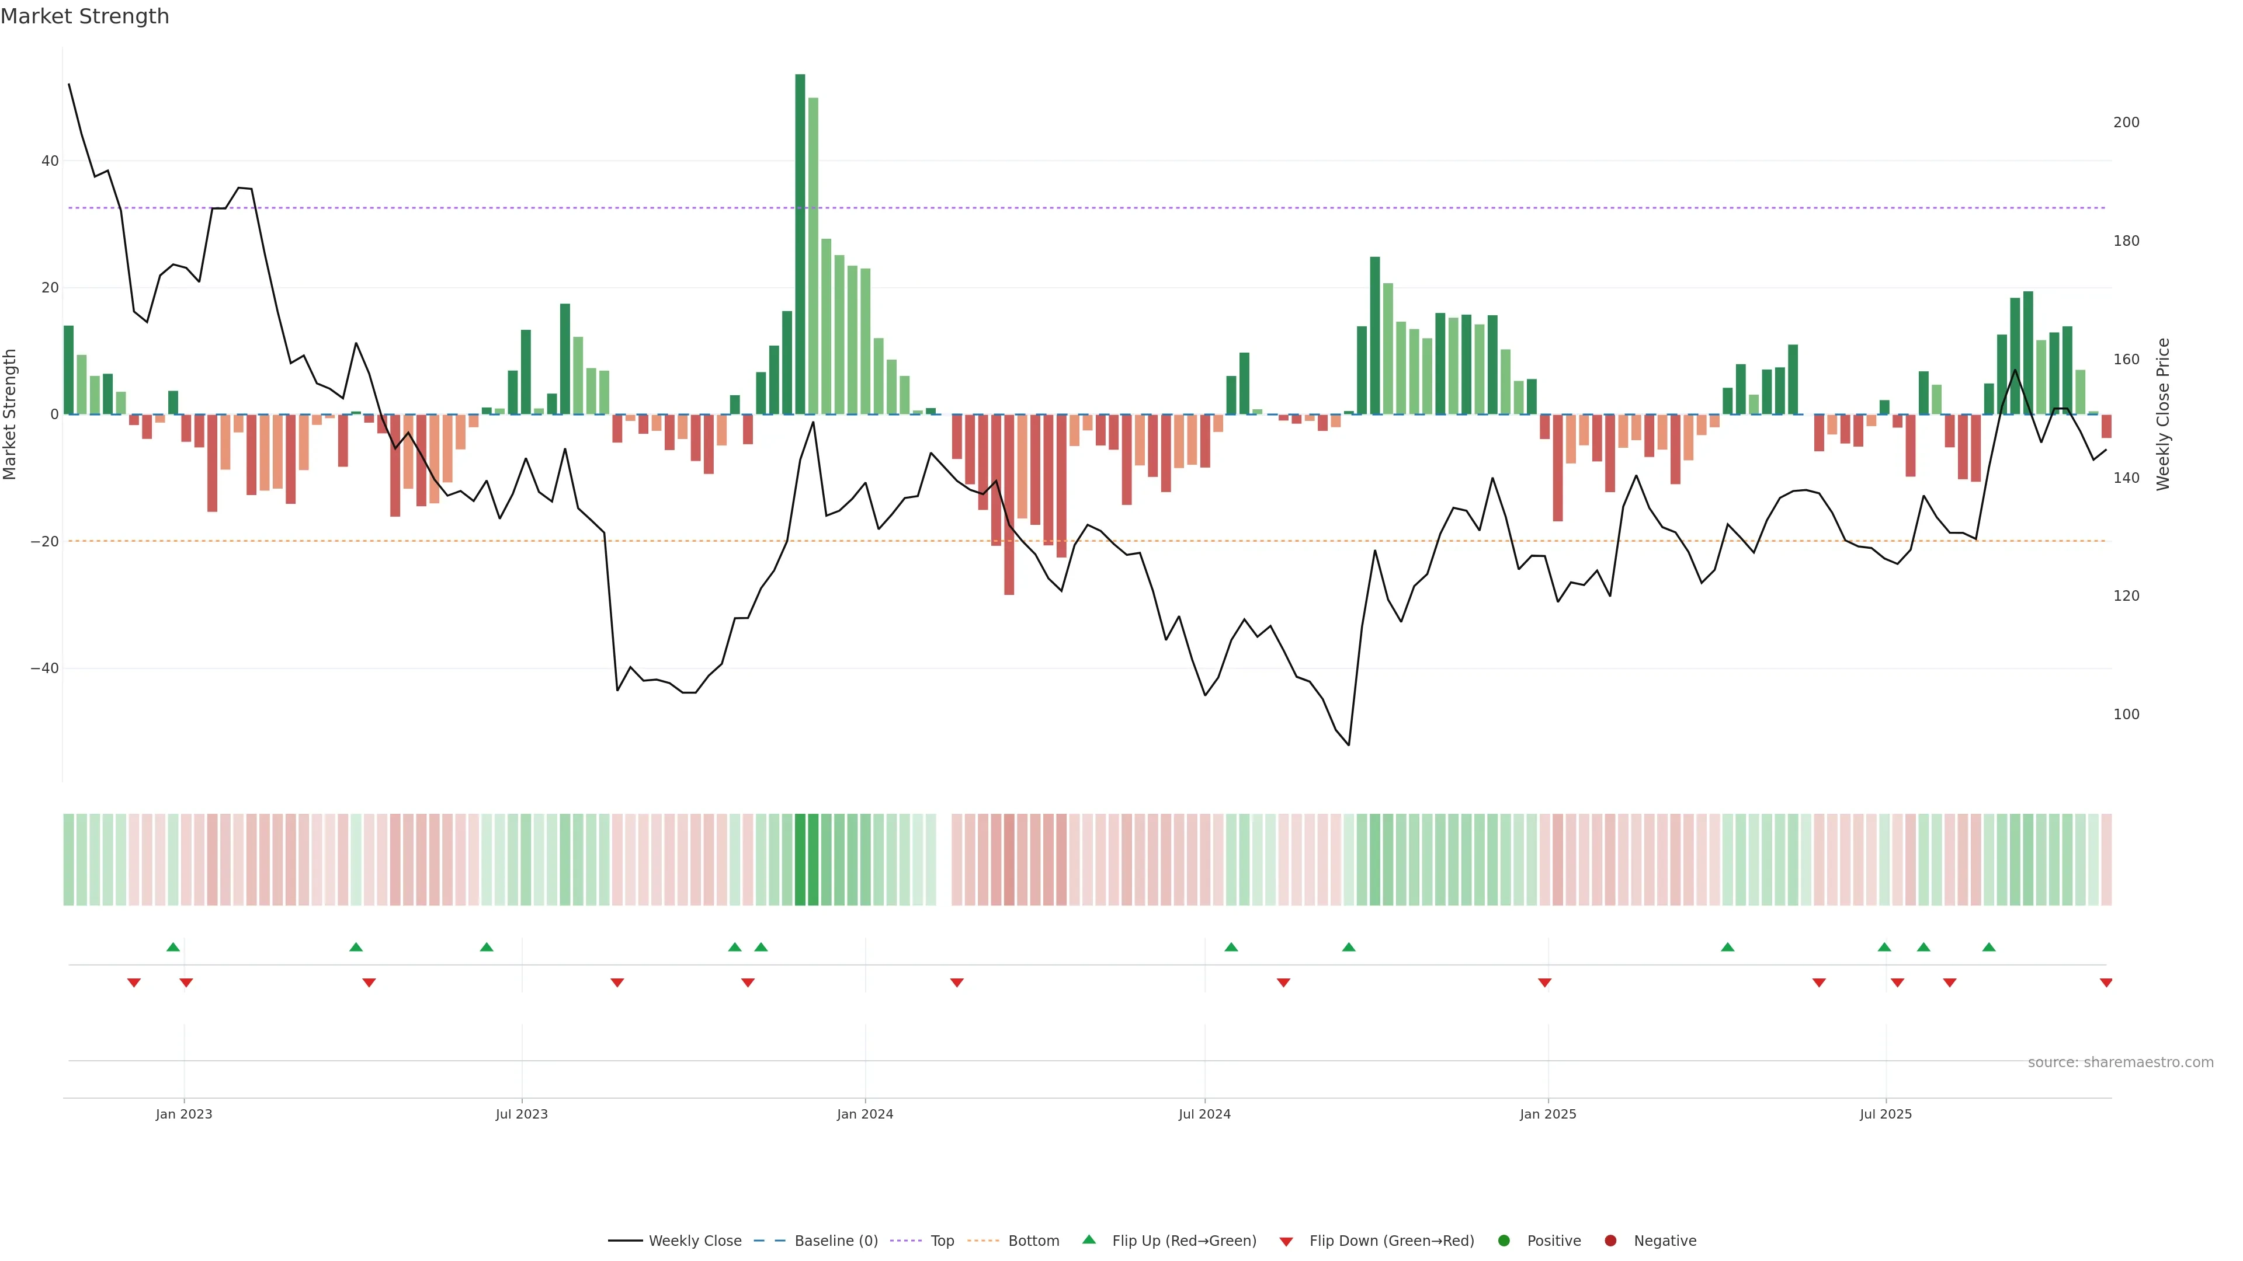Click first green flip-up triangle near Jan 2023

173,947
